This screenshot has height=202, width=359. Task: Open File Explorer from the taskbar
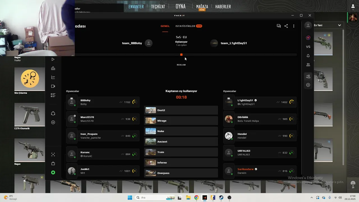click(x=188, y=198)
